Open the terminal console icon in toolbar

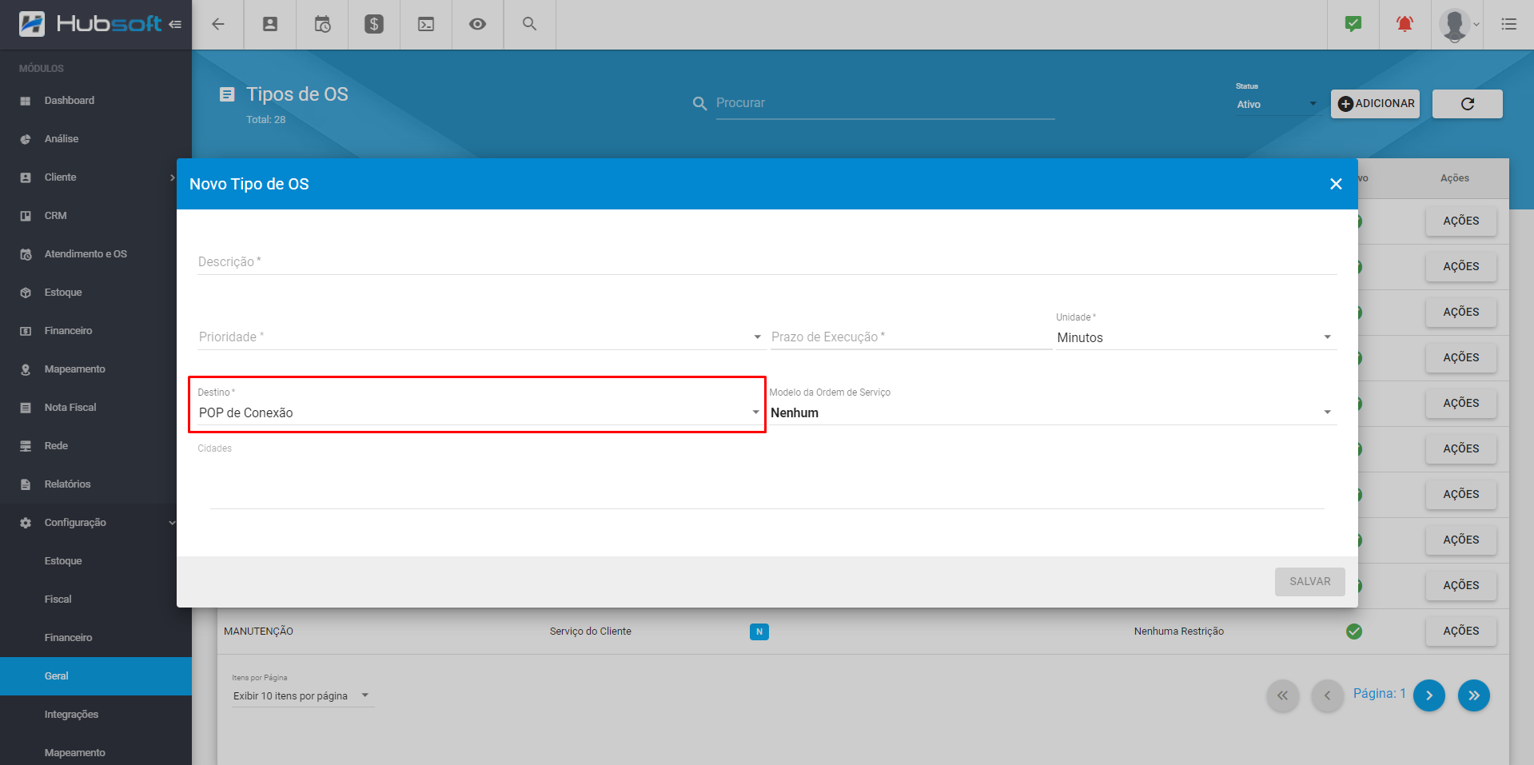pos(426,24)
